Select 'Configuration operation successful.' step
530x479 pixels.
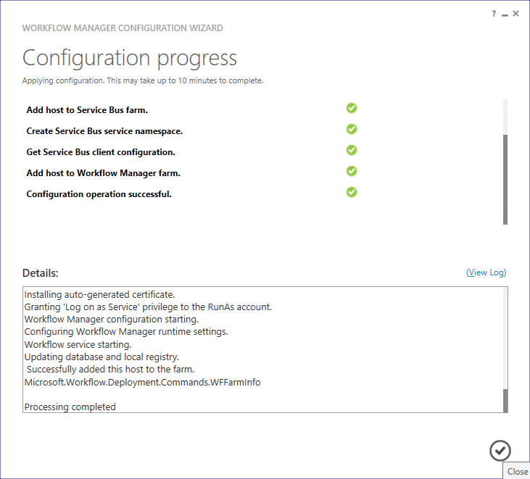[x=99, y=194]
